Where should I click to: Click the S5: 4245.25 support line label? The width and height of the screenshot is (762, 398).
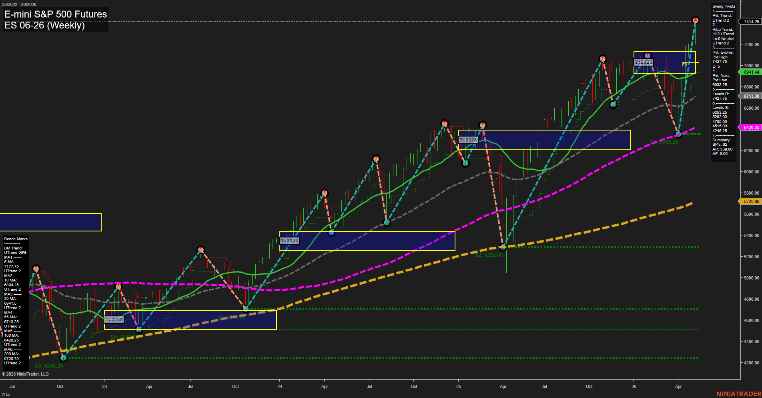(x=49, y=366)
